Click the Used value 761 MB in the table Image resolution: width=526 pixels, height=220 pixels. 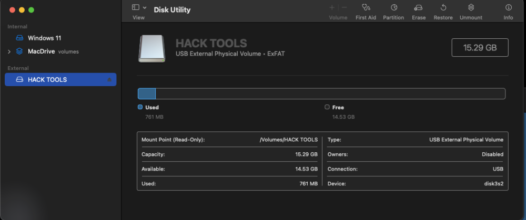pos(308,183)
